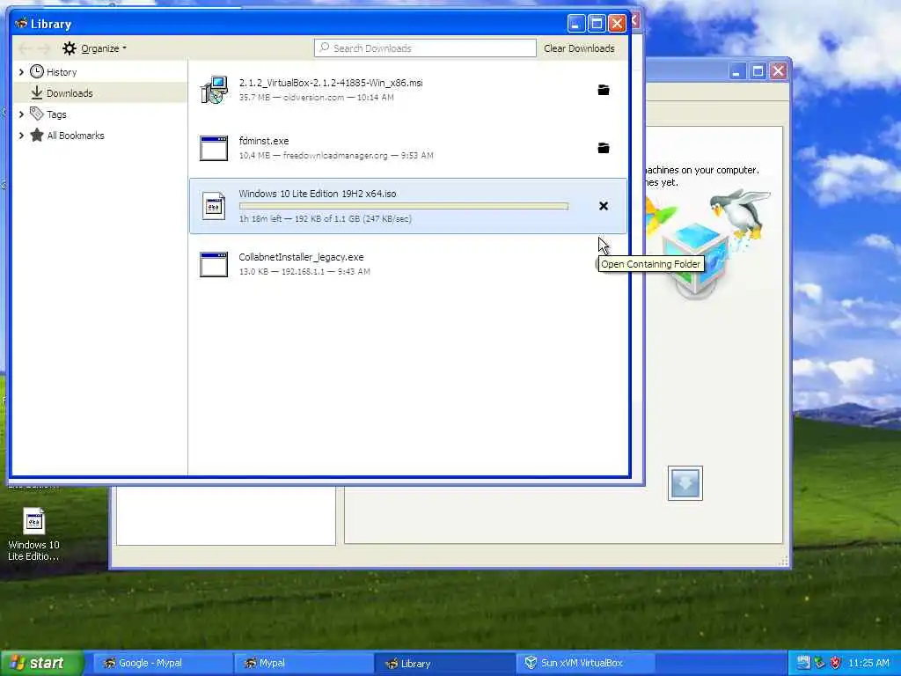Click the fdminst.exe file icon

coord(214,148)
